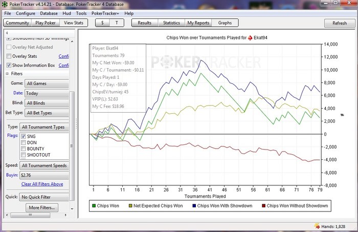This screenshot has height=232, width=358.
Task: Click the hands count icon in status bar
Action: click(x=317, y=226)
